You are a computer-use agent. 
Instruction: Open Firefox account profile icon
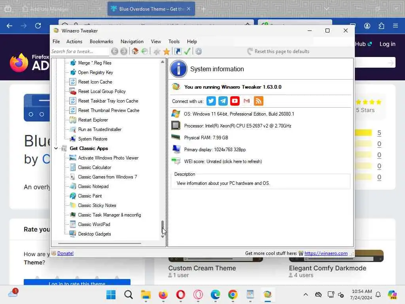tap(367, 26)
